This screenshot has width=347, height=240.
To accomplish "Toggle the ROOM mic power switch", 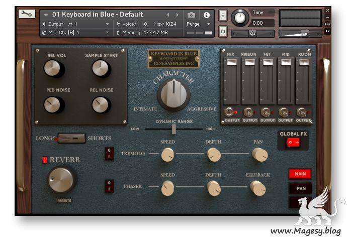I will 301,112.
